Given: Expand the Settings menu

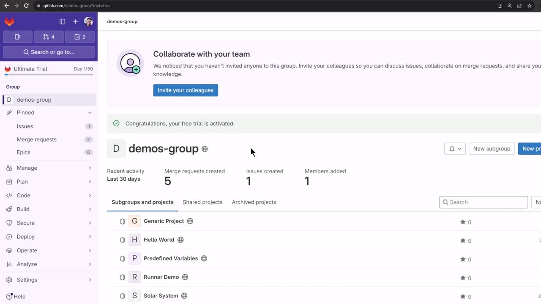Looking at the screenshot, I should tap(49, 280).
